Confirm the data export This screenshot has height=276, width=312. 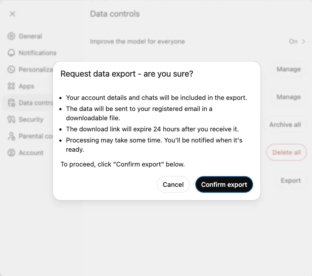tap(224, 184)
